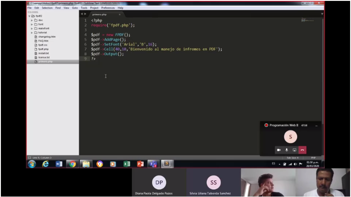Expand the doc folder in sidebar
The height and width of the screenshot is (197, 351).
click(32, 20)
